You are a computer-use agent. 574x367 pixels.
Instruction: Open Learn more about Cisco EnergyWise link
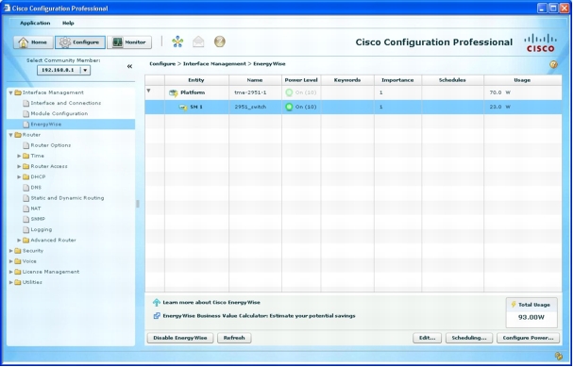211,303
